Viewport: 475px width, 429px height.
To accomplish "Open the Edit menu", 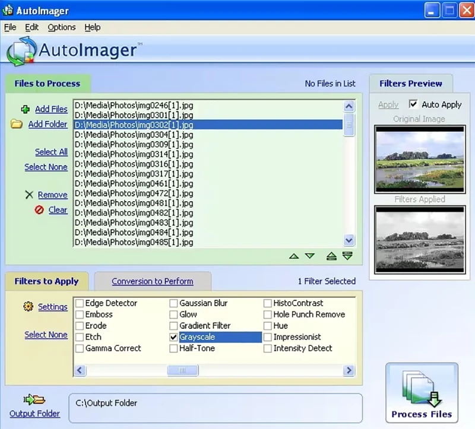I will 31,27.
